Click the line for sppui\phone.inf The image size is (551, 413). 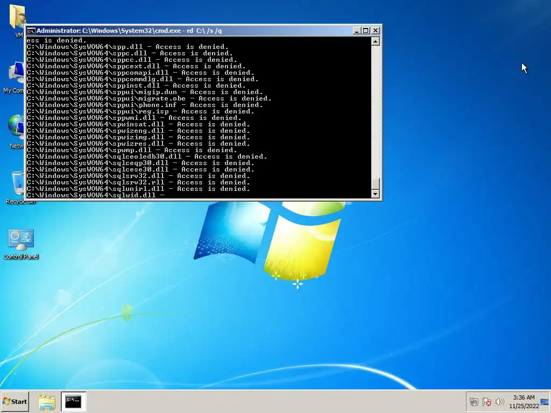[144, 105]
